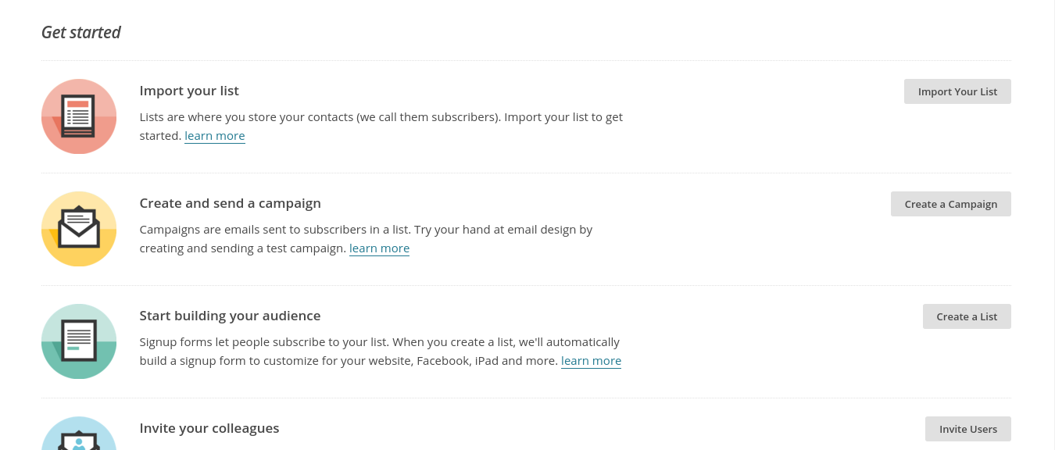Open the learn more link about importing lists
The width and height of the screenshot is (1055, 450).
(214, 135)
